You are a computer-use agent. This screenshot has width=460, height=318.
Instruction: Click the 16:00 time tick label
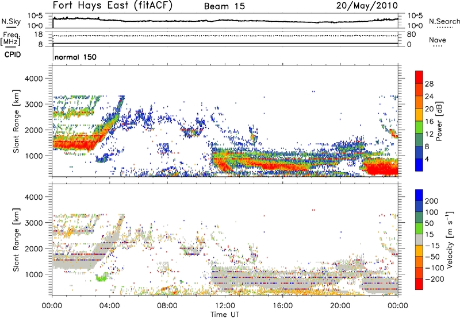[282, 306]
